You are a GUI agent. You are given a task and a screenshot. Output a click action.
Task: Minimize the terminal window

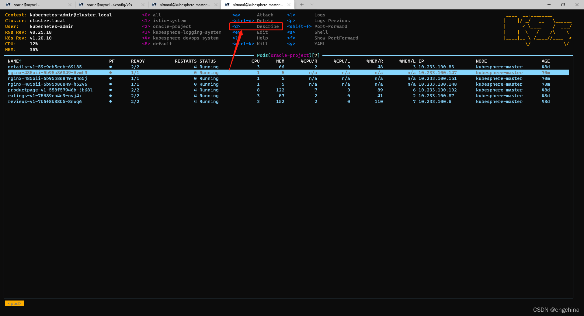pyautogui.click(x=549, y=5)
